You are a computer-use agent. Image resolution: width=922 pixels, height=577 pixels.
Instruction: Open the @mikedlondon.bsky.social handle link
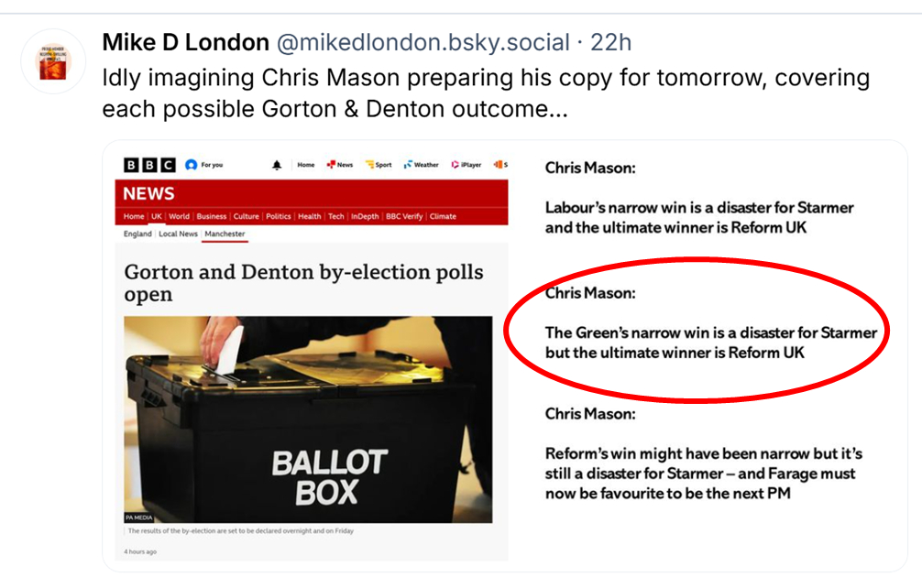(423, 42)
